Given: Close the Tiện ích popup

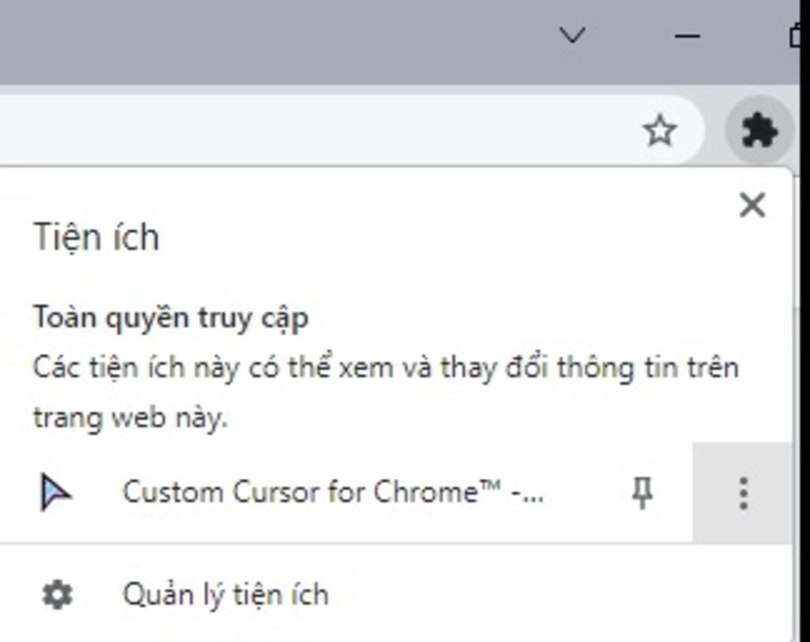Looking at the screenshot, I should (x=751, y=206).
